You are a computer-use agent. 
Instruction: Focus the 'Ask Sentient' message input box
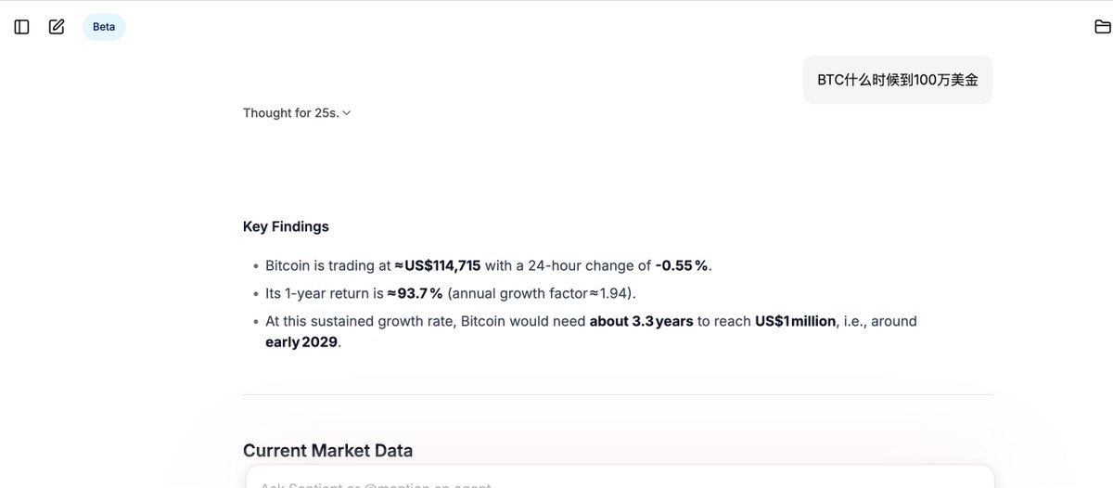point(620,477)
